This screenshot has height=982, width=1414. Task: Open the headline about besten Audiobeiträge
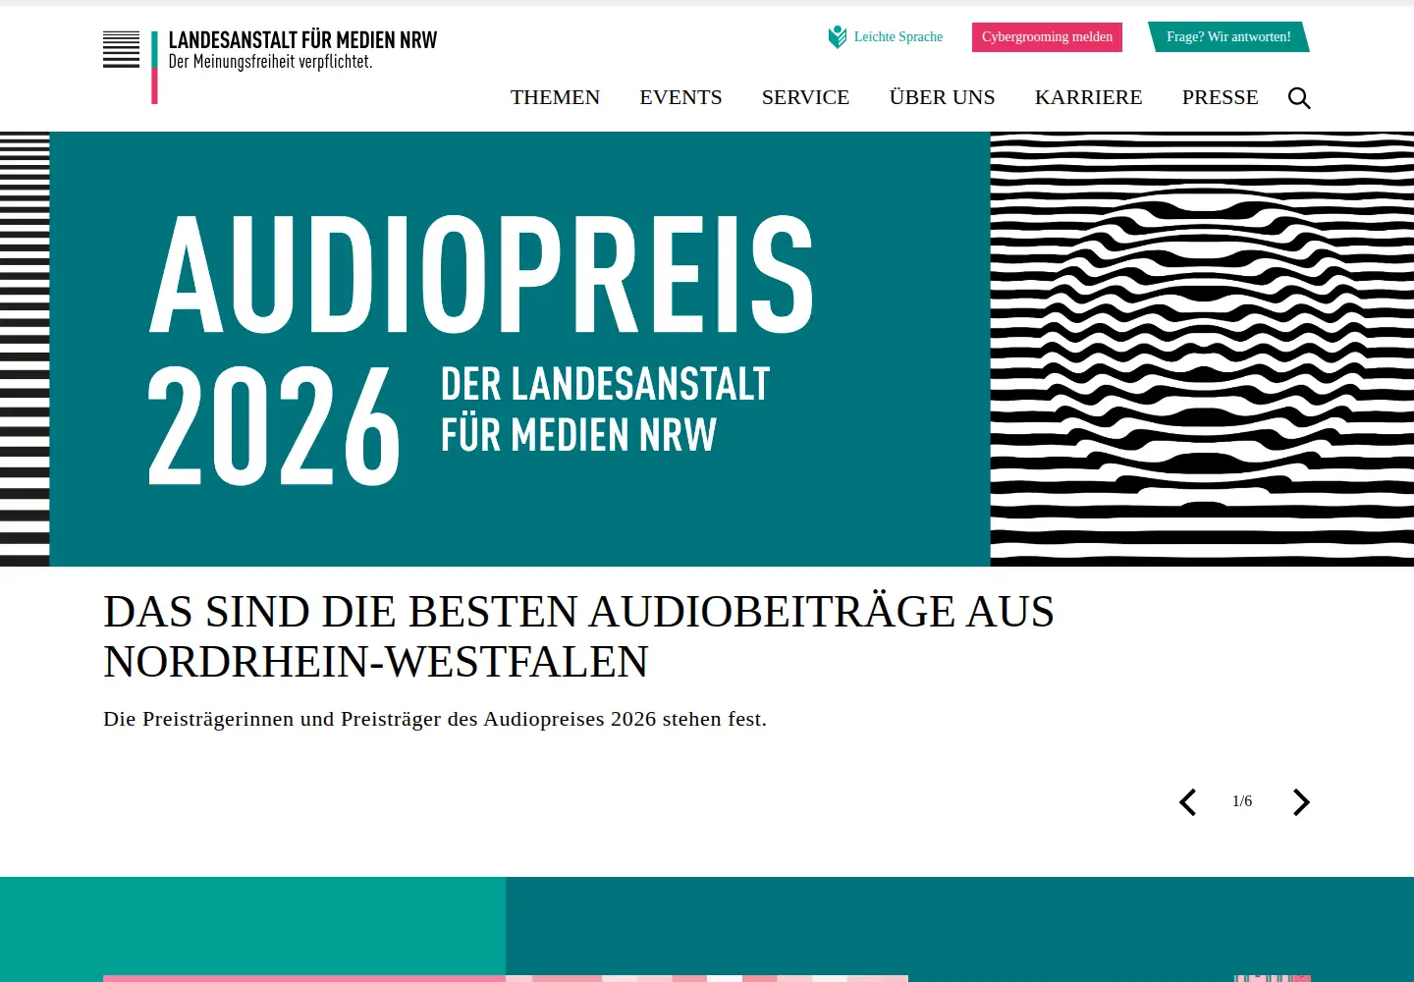[x=578, y=636]
